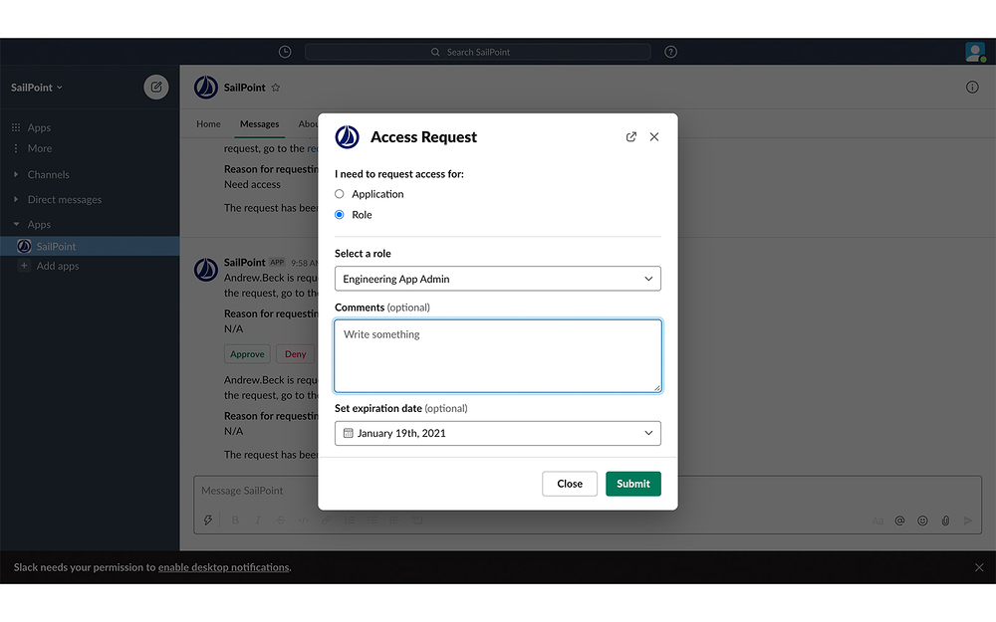
Task: Select the Role radio button
Action: (340, 215)
